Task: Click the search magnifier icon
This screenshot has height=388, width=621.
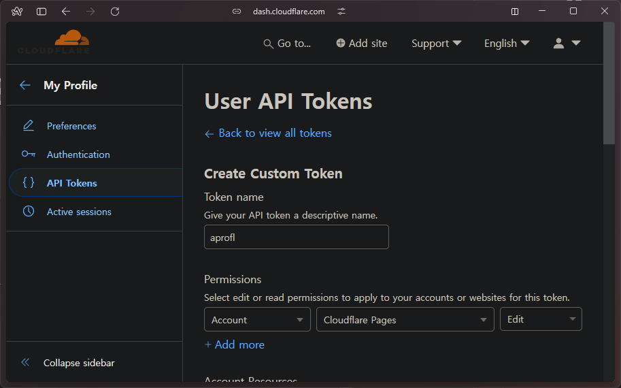Action: pos(268,44)
